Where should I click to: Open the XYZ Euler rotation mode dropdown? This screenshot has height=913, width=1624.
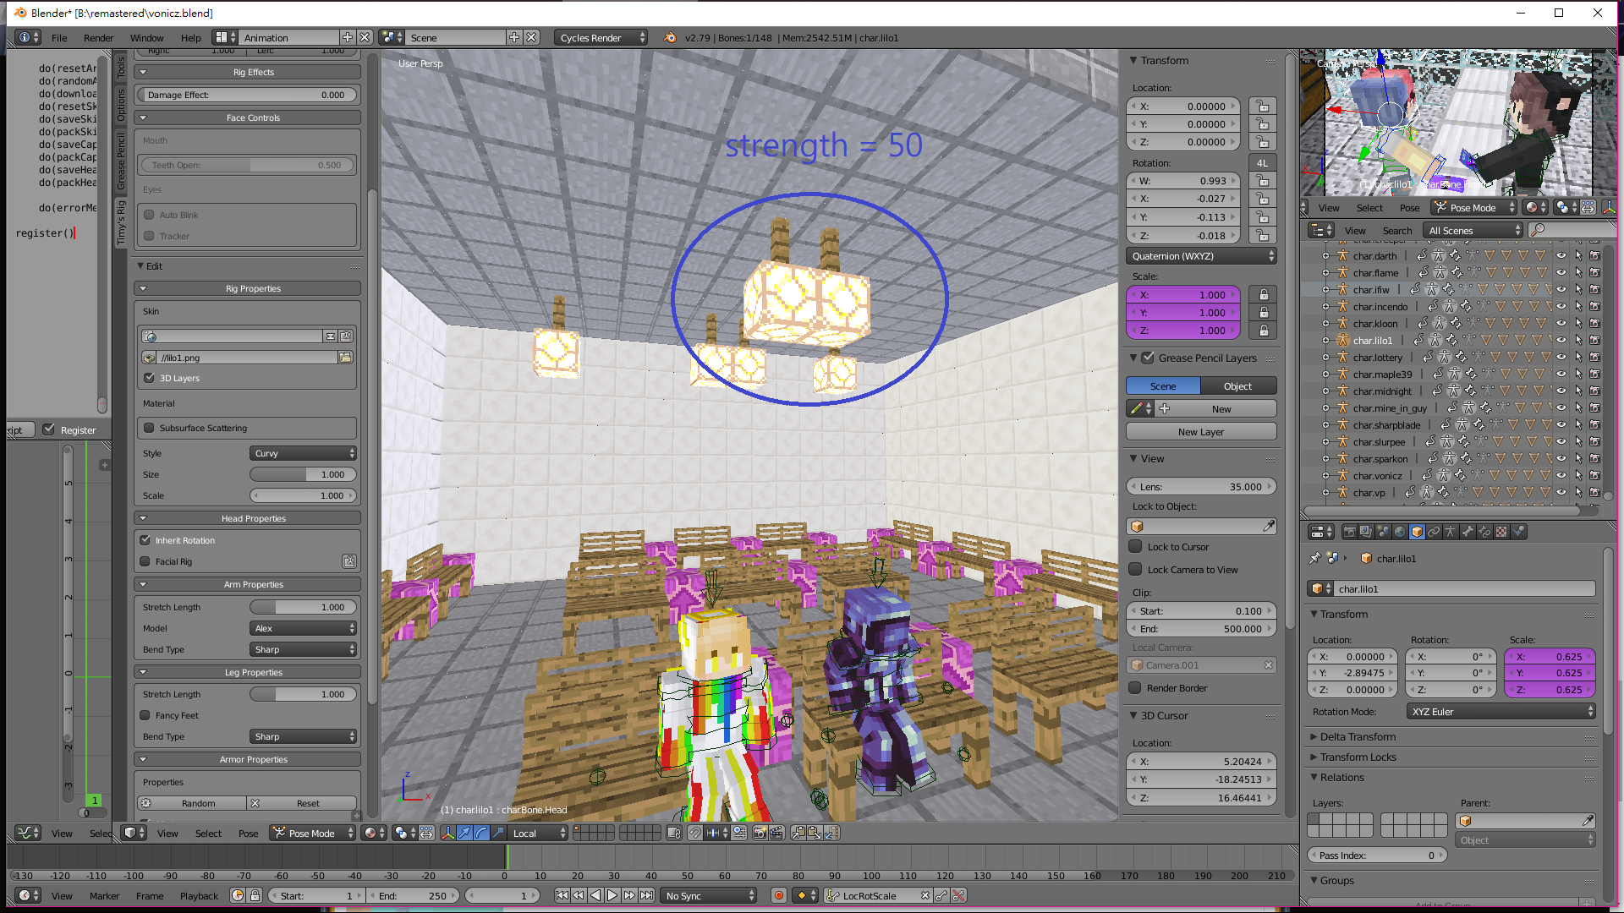click(x=1501, y=712)
